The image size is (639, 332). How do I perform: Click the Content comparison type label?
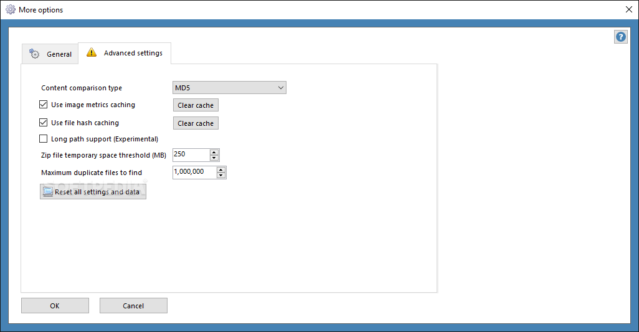[x=82, y=88]
